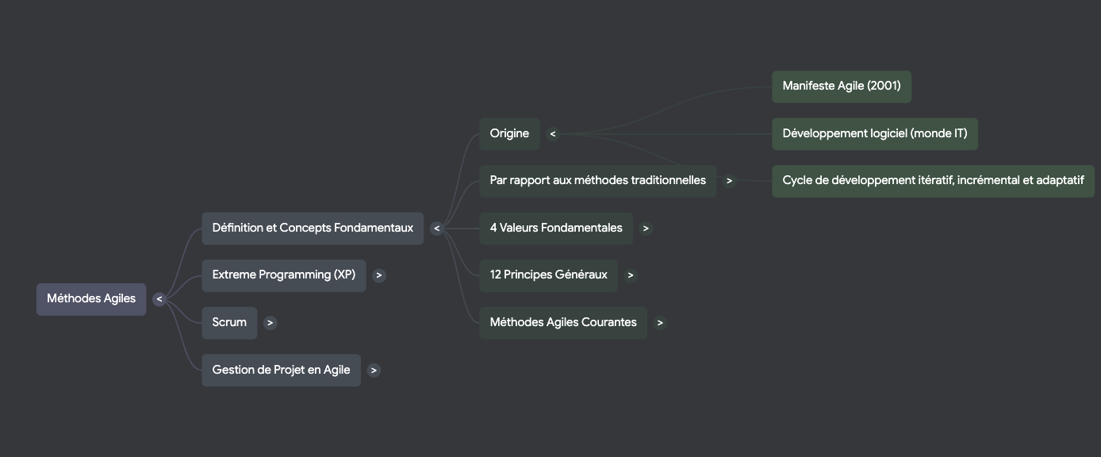Select Cycle de développement itératif node
1101x457 pixels.
pyautogui.click(x=933, y=181)
